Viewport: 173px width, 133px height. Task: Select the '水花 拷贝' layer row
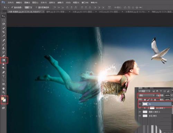point(155,116)
